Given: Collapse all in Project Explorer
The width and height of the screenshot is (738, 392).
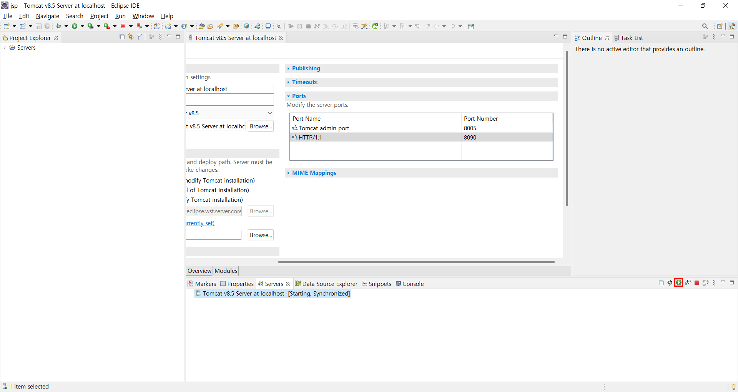Looking at the screenshot, I should tap(122, 37).
